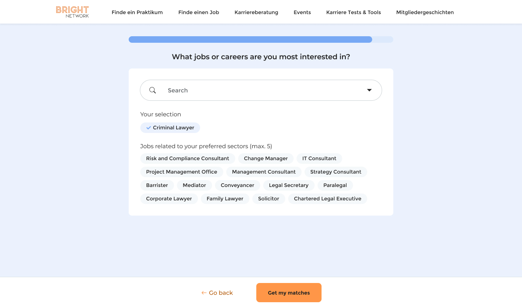Image resolution: width=522 pixels, height=308 pixels.
Task: Click the Go back arrow icon
Action: tap(204, 293)
